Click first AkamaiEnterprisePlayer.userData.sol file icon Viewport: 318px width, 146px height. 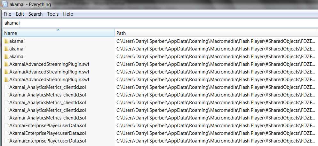click(6, 126)
